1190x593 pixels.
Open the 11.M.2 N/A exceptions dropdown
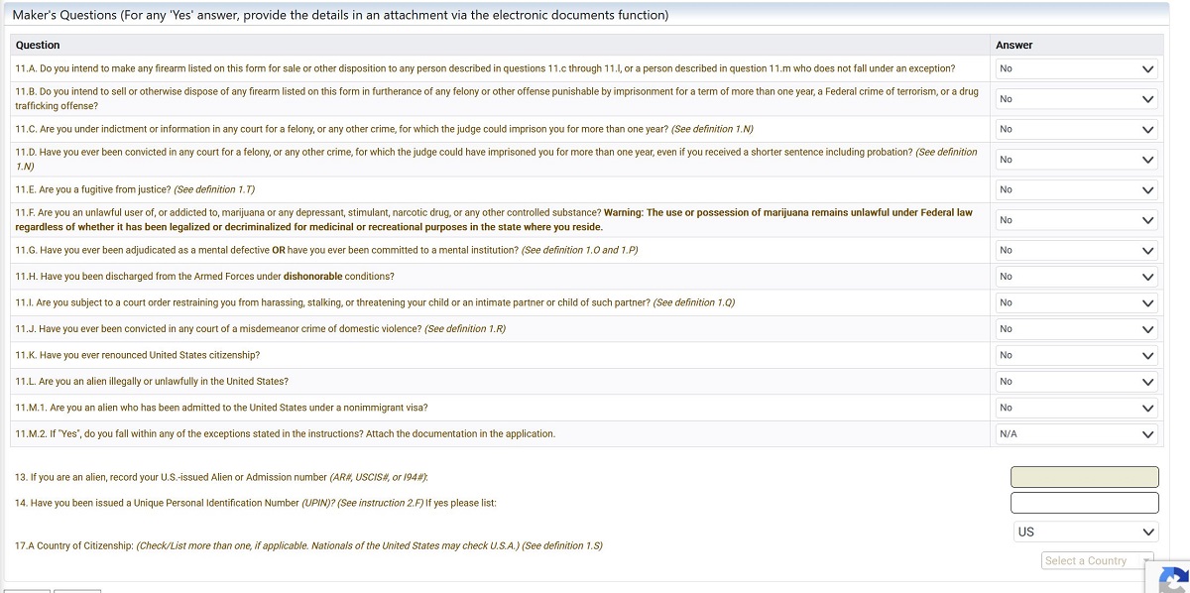point(1077,434)
